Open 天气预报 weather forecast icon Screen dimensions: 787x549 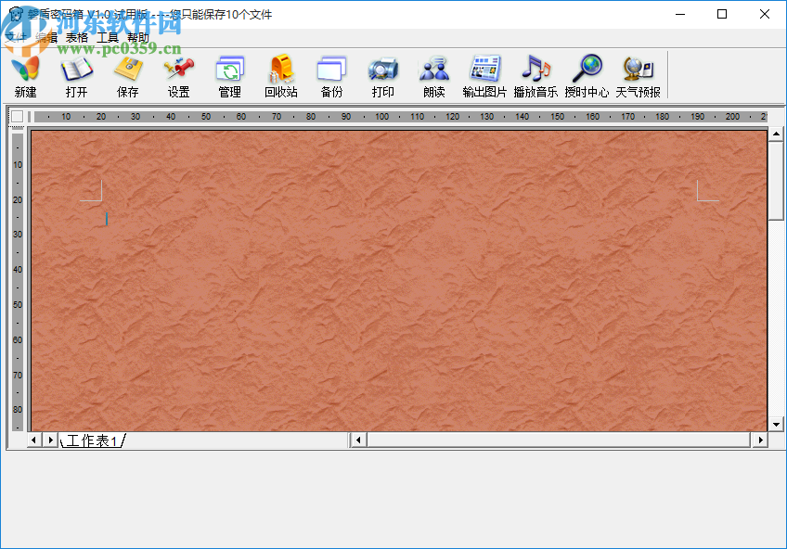tap(638, 76)
